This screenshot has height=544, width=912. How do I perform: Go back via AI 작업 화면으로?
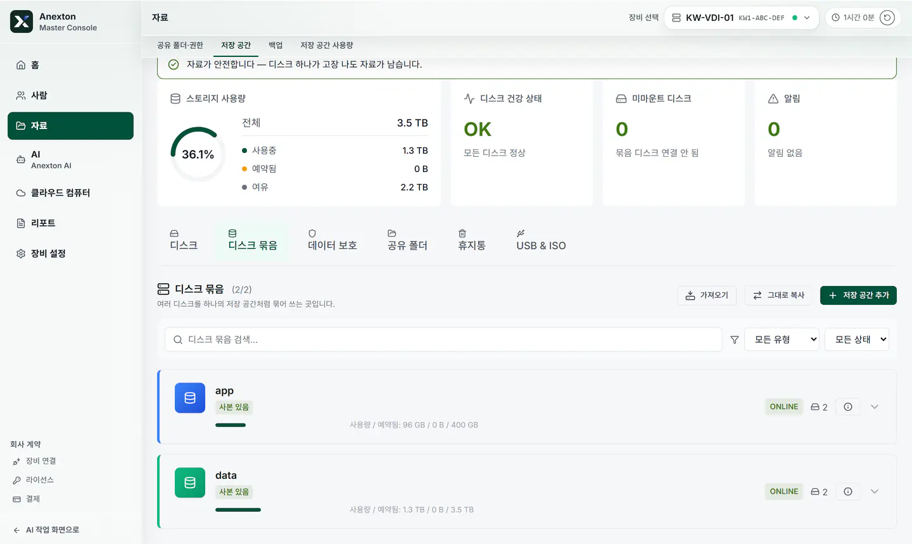(x=46, y=530)
